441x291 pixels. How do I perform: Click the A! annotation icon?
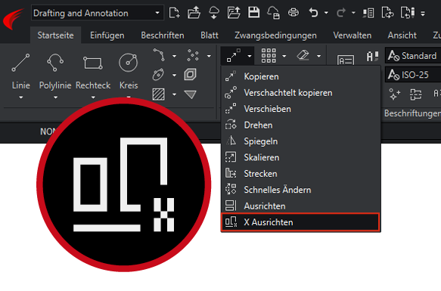[372, 56]
